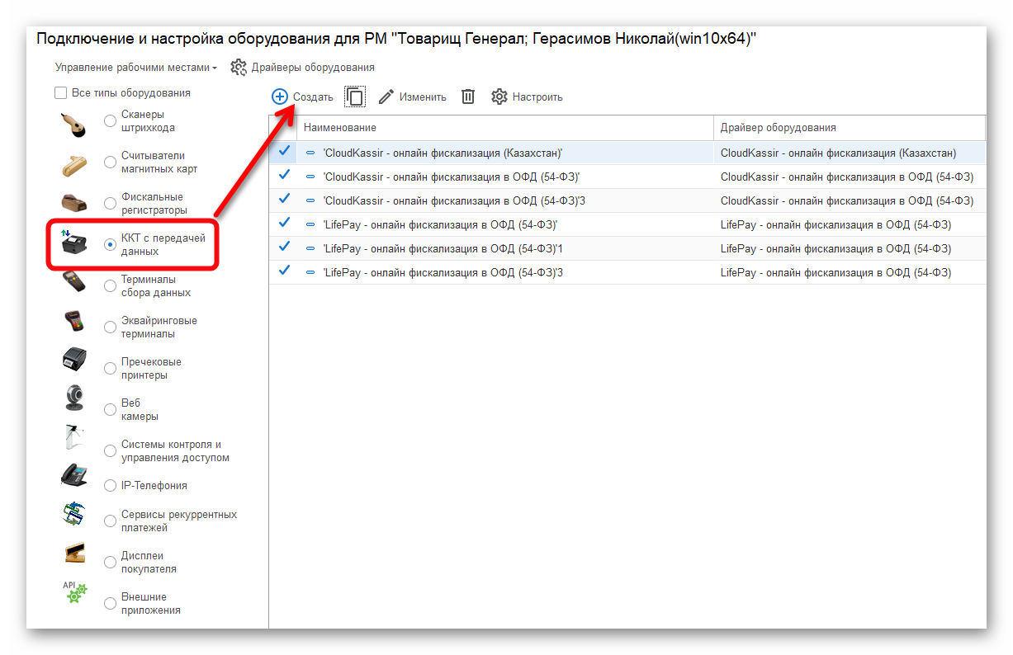Screen dimensions: 1013x655
Task: Select the Системы контроля и управления доступом radio
Action: tap(110, 451)
